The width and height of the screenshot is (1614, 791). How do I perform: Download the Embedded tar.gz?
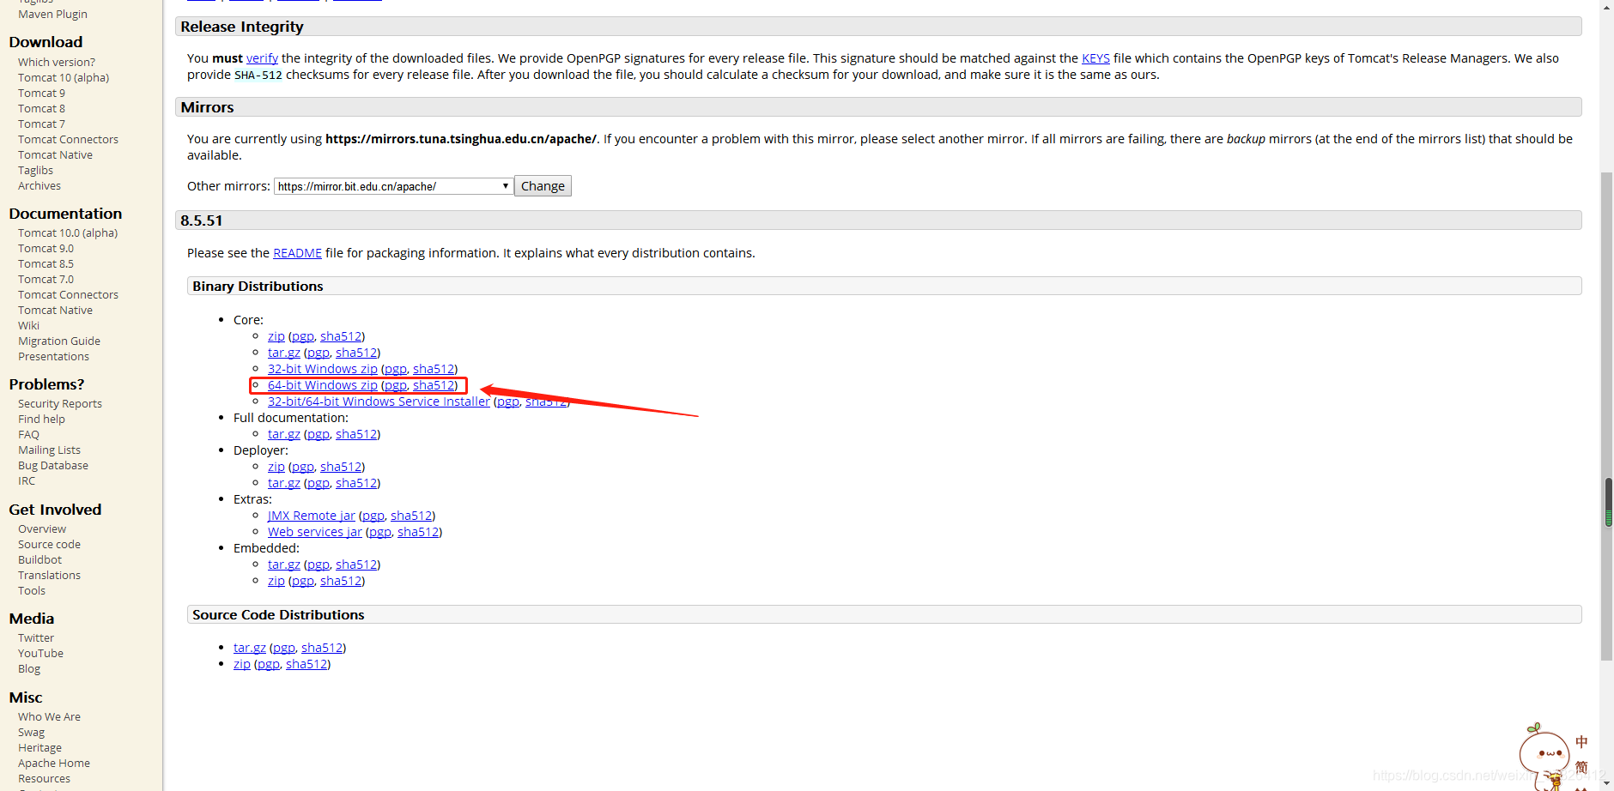(x=283, y=565)
